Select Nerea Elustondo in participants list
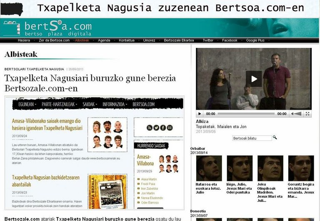The image size is (320, 221). click(152, 198)
